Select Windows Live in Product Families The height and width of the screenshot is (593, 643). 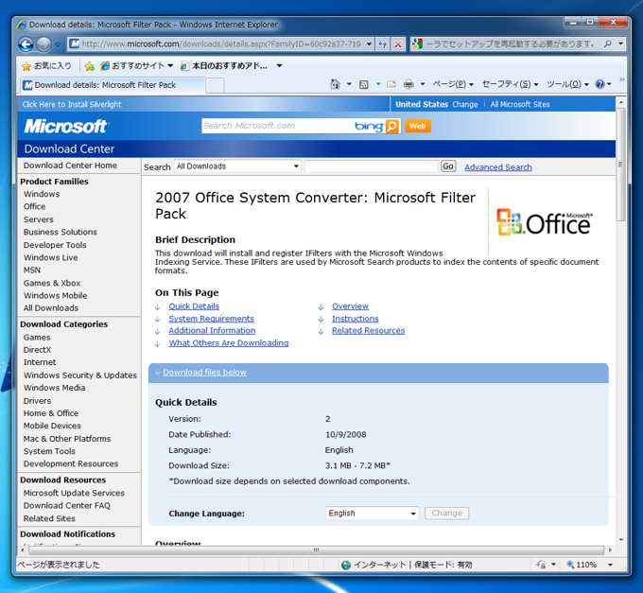click(50, 257)
